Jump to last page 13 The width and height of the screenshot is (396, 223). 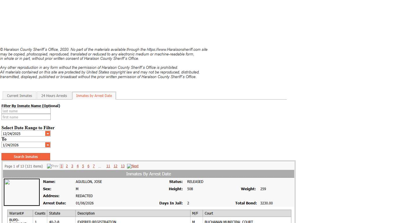123,166
